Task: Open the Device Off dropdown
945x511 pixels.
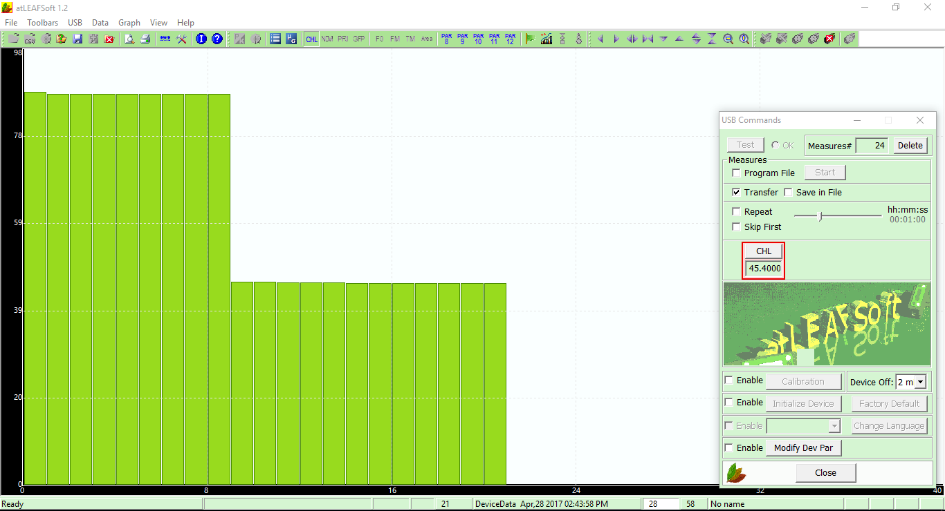Action: [920, 382]
